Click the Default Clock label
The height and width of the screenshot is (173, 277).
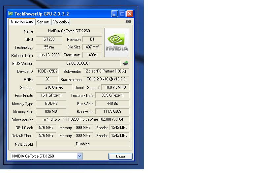[x=22, y=136]
